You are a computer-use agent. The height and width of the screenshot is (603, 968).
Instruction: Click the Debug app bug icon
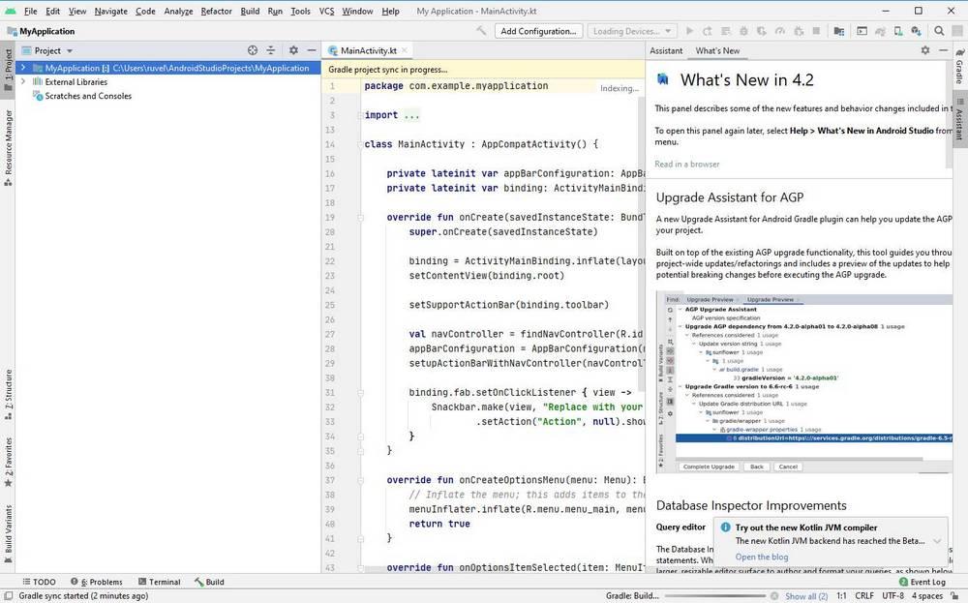click(743, 31)
